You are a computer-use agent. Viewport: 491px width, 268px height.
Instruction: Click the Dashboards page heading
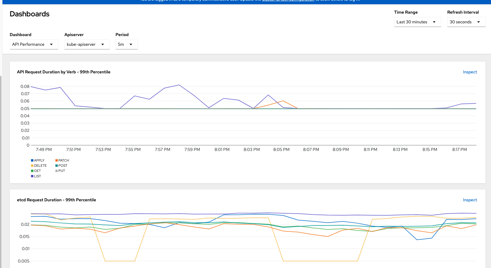[29, 14]
